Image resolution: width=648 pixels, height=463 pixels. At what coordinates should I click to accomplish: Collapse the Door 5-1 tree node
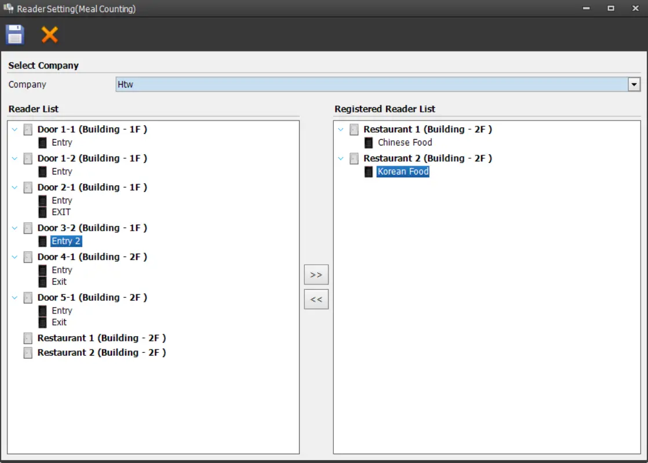(15, 297)
